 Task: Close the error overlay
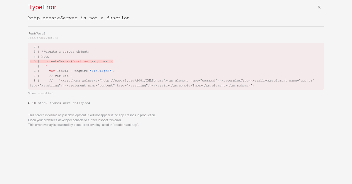319,7
